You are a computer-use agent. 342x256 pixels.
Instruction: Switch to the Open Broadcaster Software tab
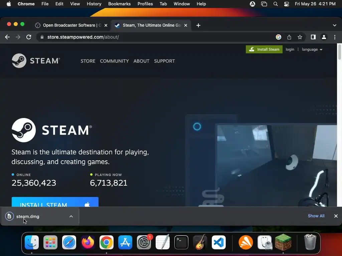pyautogui.click(x=71, y=25)
